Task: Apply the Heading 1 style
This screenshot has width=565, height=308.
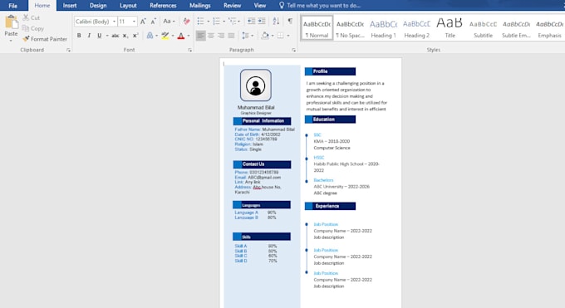Action: tap(383, 28)
